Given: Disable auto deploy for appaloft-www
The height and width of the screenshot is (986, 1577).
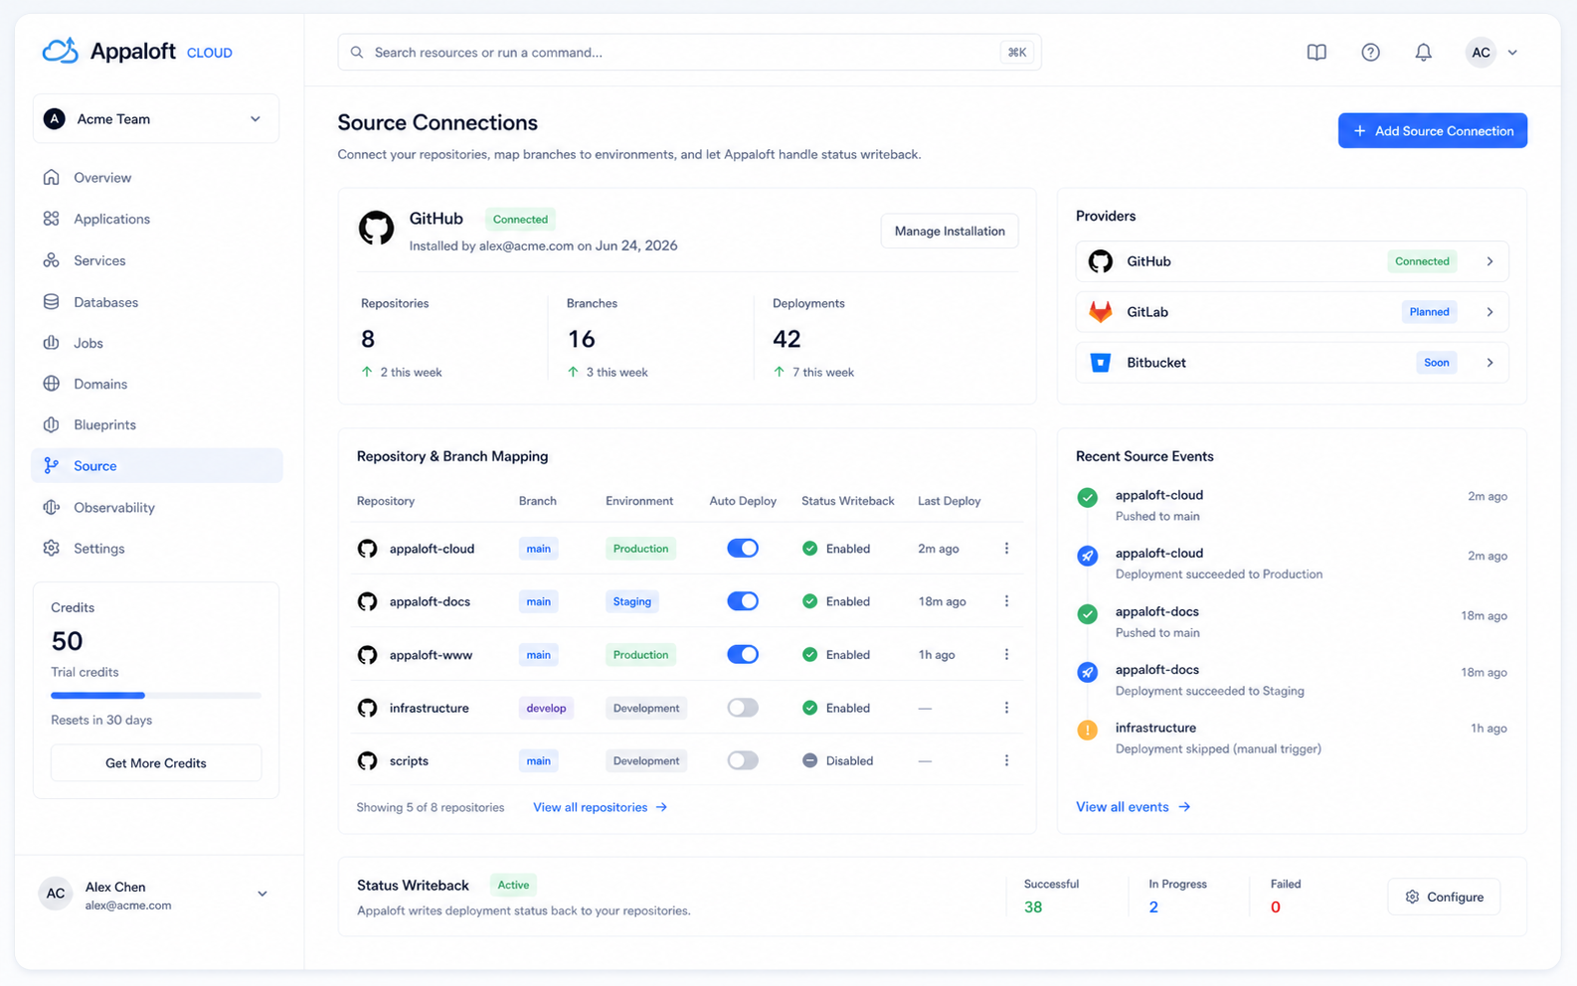Looking at the screenshot, I should tap(743, 655).
